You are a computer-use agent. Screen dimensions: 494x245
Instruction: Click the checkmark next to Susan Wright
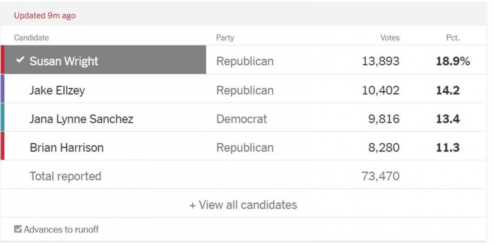point(20,59)
